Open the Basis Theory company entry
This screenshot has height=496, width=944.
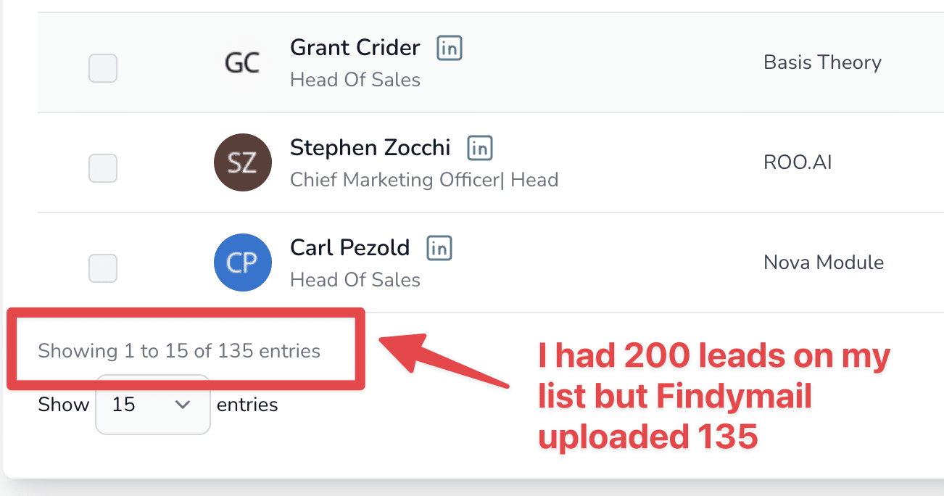(822, 62)
